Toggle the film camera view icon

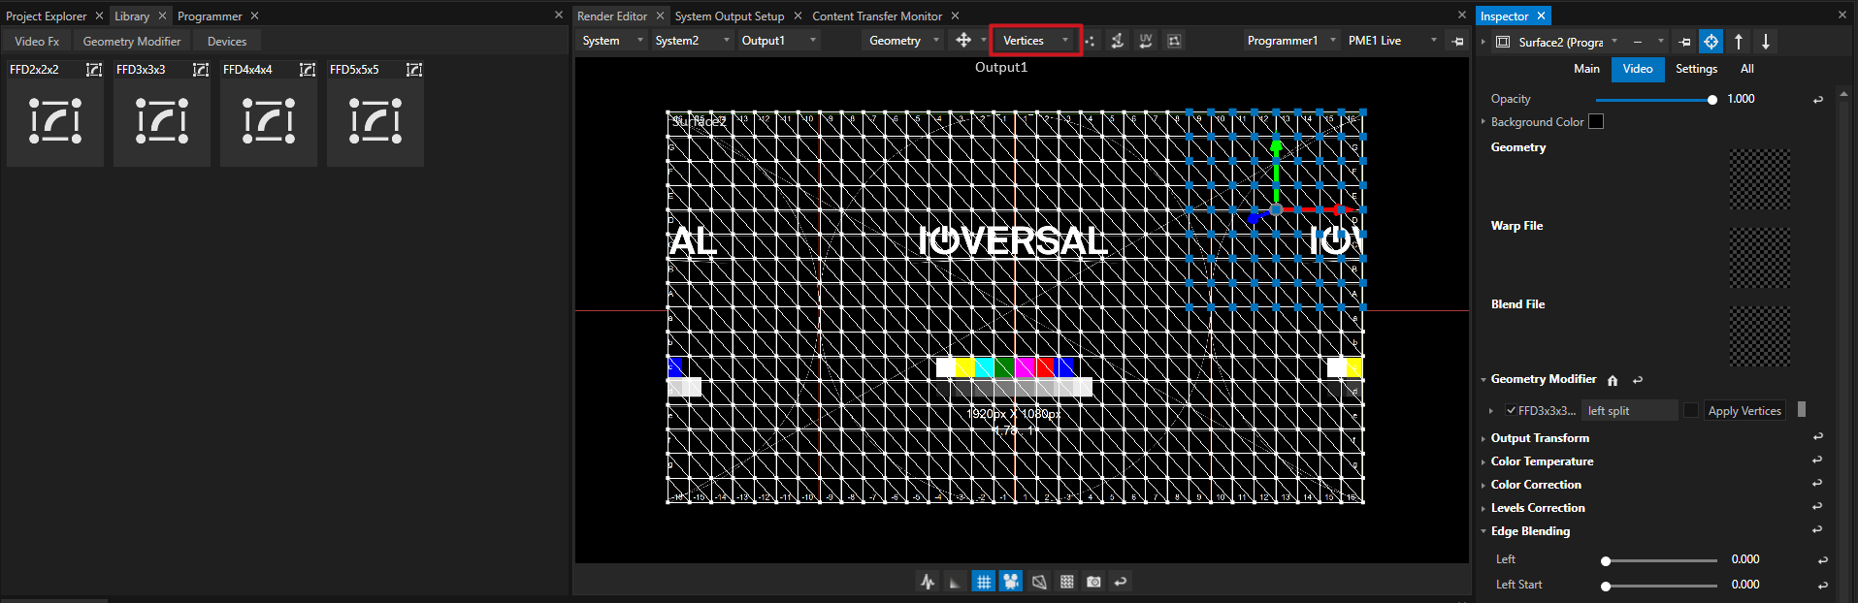(x=1011, y=582)
